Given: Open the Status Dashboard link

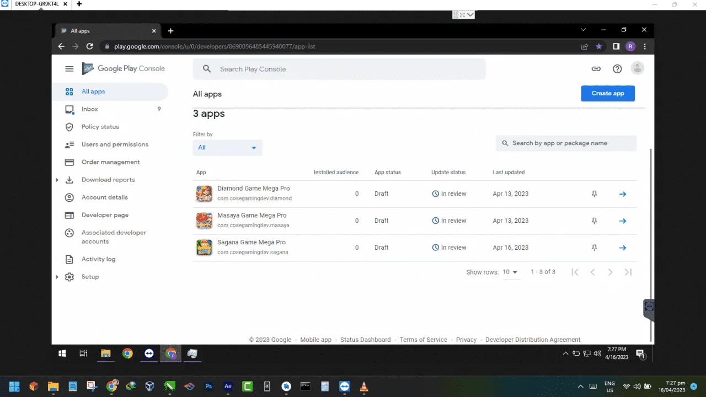Looking at the screenshot, I should [x=365, y=340].
